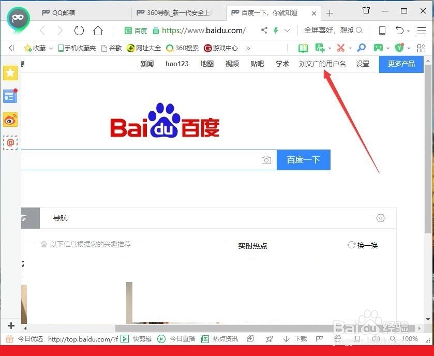Click the share icon in the address bar
Image resolution: width=434 pixels, height=356 pixels.
(264, 30)
